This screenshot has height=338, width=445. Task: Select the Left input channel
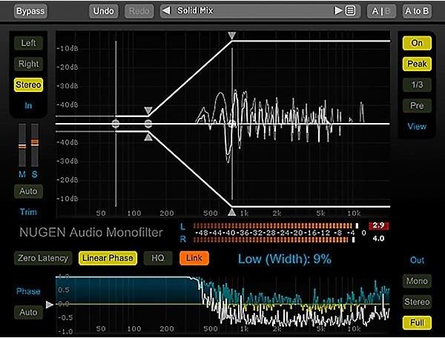[x=28, y=43]
